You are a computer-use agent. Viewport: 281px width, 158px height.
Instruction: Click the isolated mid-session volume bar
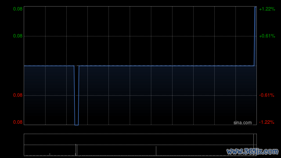[156, 151]
